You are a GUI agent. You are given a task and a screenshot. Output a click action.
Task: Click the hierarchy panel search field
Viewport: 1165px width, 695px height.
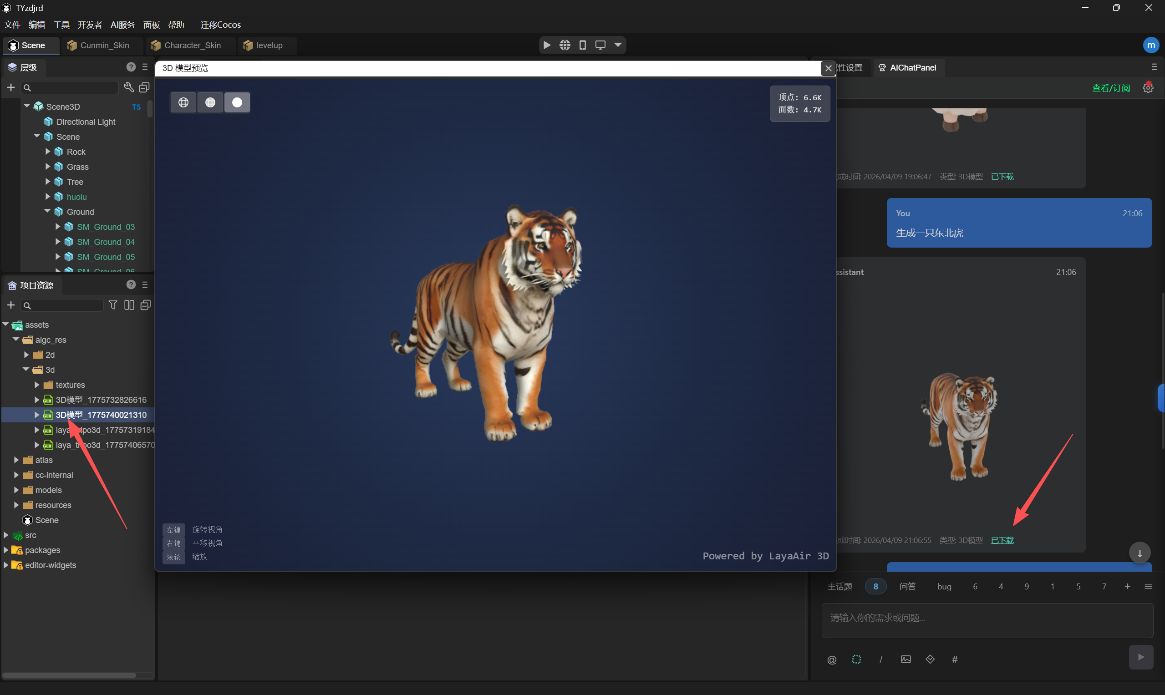[x=70, y=87]
